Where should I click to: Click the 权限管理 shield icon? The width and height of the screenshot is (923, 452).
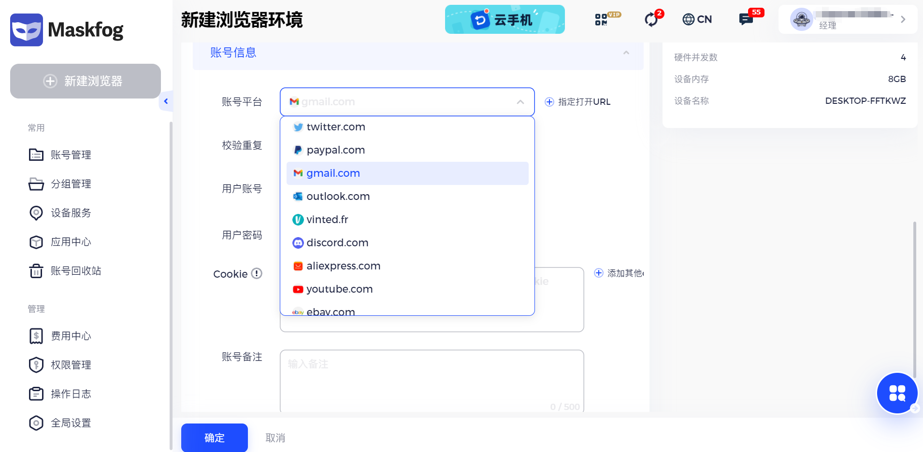[x=36, y=365]
